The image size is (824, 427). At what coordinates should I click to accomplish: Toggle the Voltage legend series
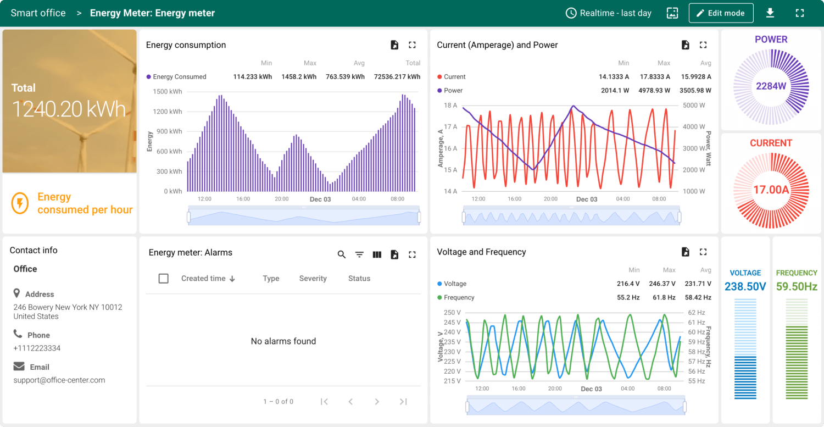[452, 284]
